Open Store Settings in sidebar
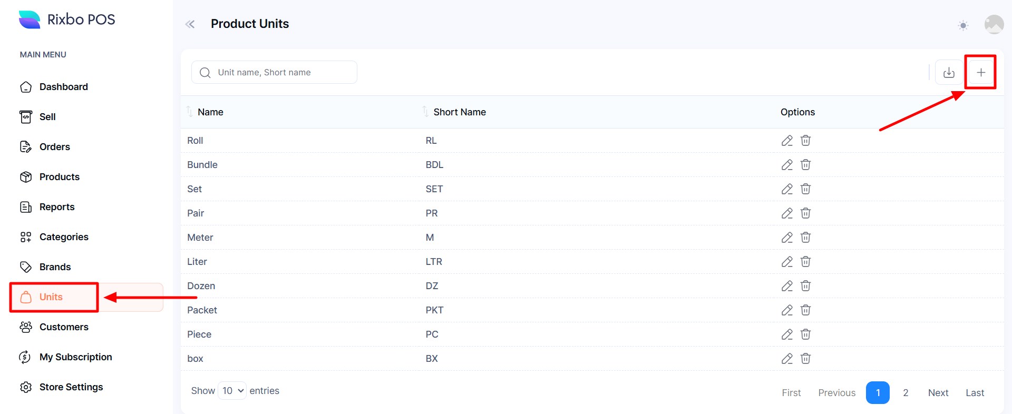Viewport: 1012px width, 414px height. point(71,387)
